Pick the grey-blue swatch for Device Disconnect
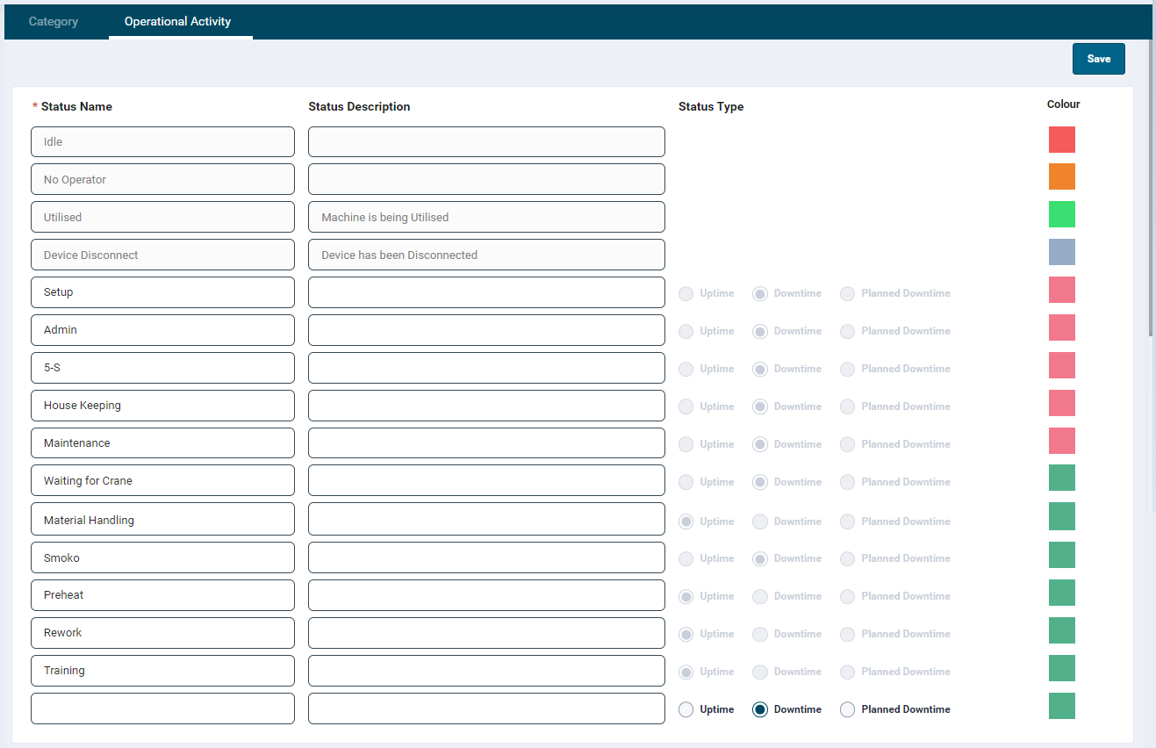Image resolution: width=1156 pixels, height=748 pixels. [x=1061, y=252]
